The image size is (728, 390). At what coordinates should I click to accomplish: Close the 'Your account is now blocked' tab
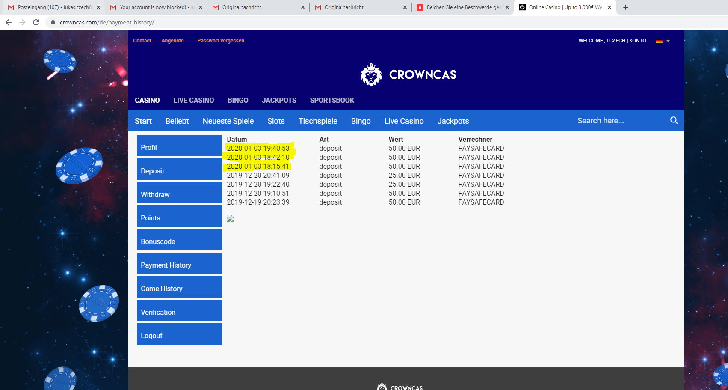[201, 7]
